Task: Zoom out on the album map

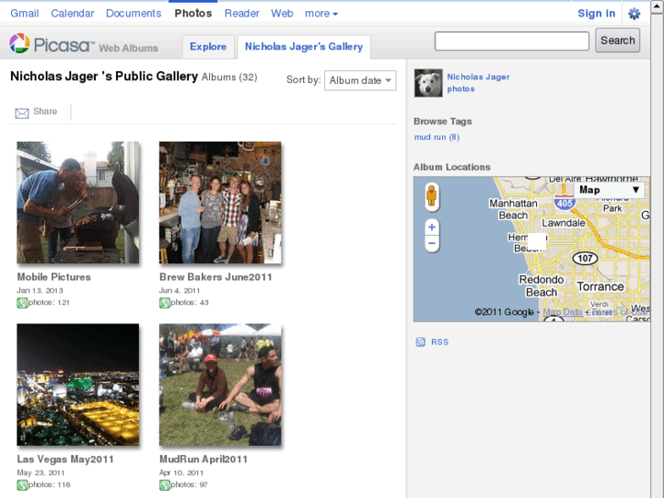Action: [x=432, y=244]
